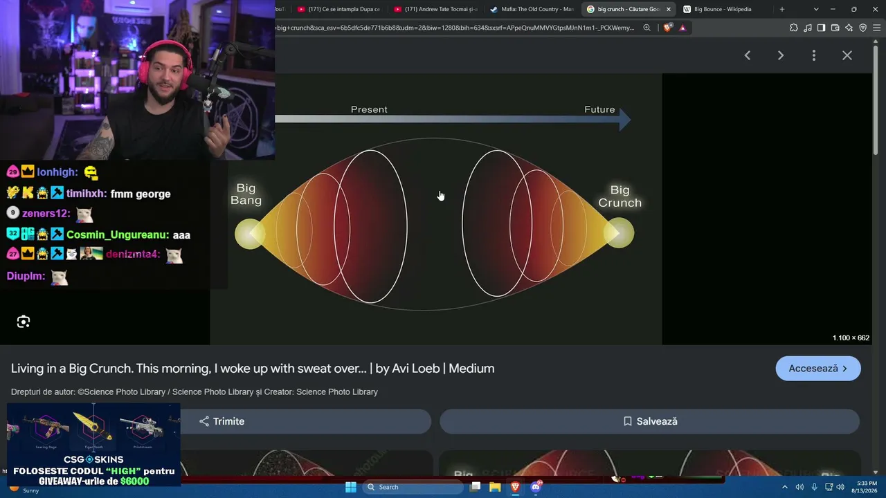This screenshot has height=498, width=886.
Task: Switch to the 'Ce se intampla Dupa ce' YouTube tab
Action: click(x=339, y=9)
